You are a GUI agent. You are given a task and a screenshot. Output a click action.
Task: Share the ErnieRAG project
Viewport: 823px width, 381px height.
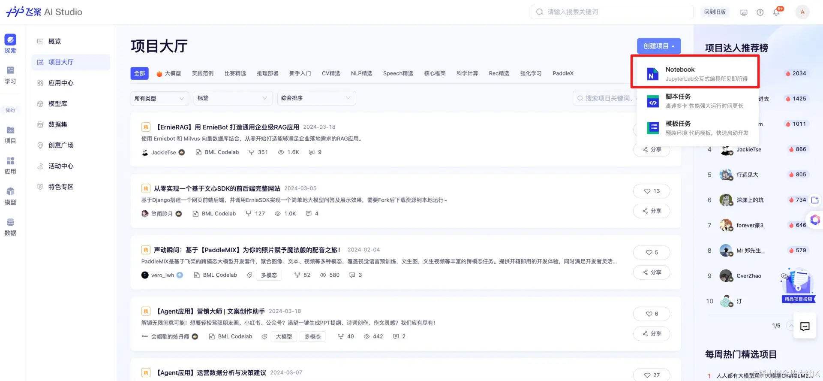(652, 149)
